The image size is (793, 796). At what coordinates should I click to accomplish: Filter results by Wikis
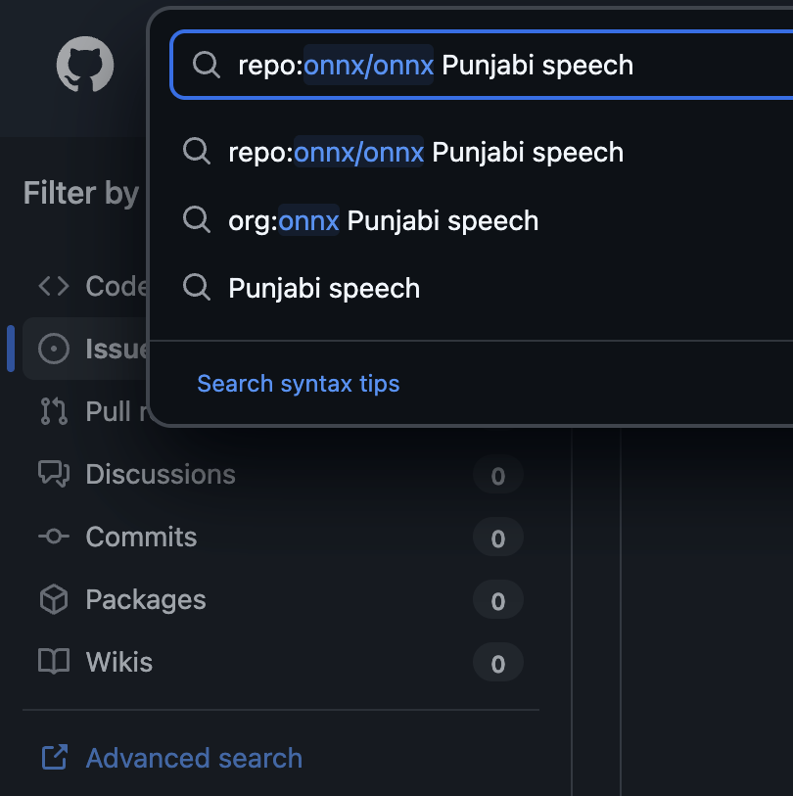tap(119, 663)
